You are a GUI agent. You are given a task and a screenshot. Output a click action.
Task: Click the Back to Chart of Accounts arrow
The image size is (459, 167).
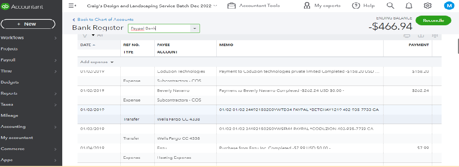point(74,20)
